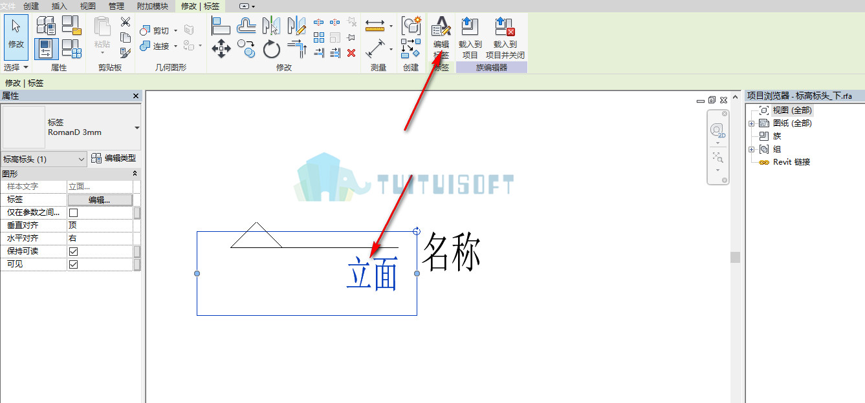Open the 连接 dropdown arrow
The height and width of the screenshot is (403, 865).
point(175,46)
